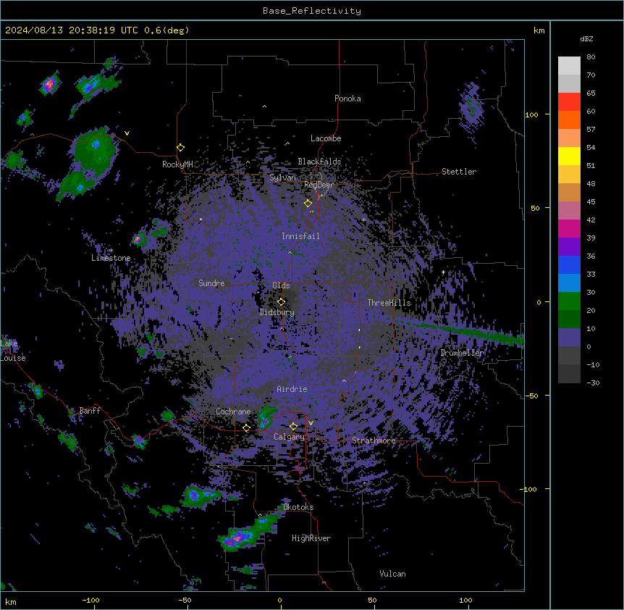Click the Airdrie label
The image size is (624, 610).
tap(292, 389)
